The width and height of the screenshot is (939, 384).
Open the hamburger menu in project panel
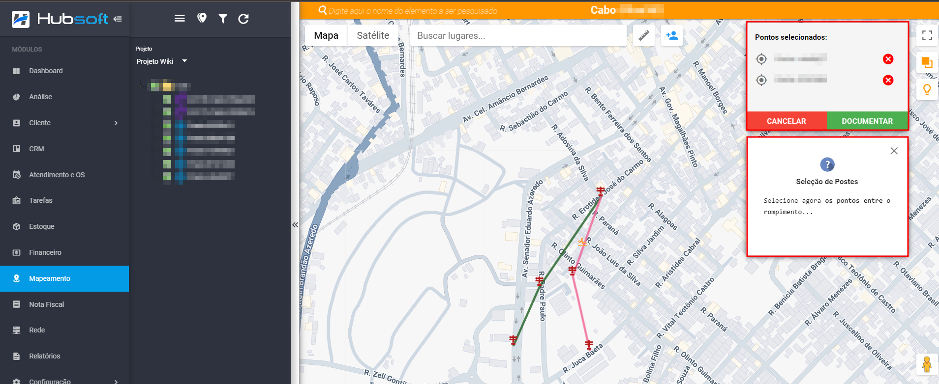coord(180,18)
